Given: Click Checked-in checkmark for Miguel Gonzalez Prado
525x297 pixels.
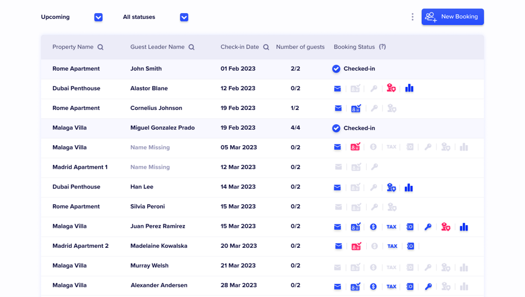Looking at the screenshot, I should pyautogui.click(x=336, y=128).
